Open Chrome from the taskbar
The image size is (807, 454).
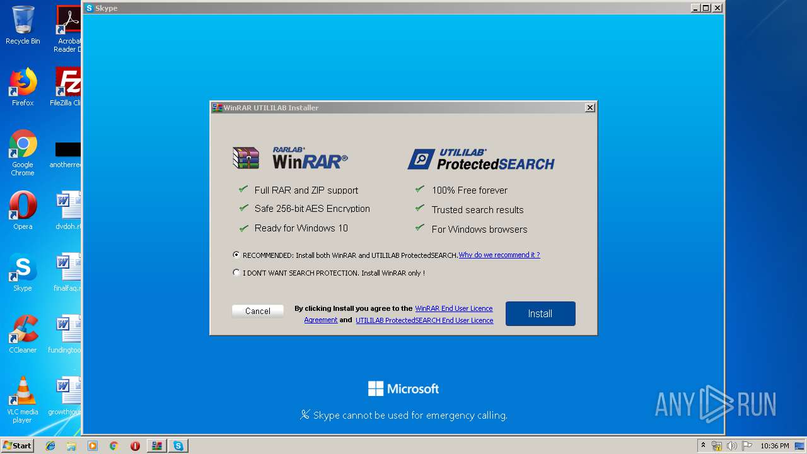click(x=113, y=446)
